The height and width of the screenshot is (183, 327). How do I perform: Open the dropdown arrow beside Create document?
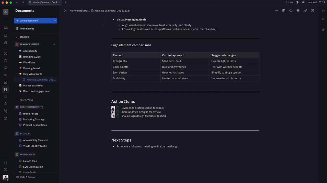pyautogui.click(x=55, y=21)
